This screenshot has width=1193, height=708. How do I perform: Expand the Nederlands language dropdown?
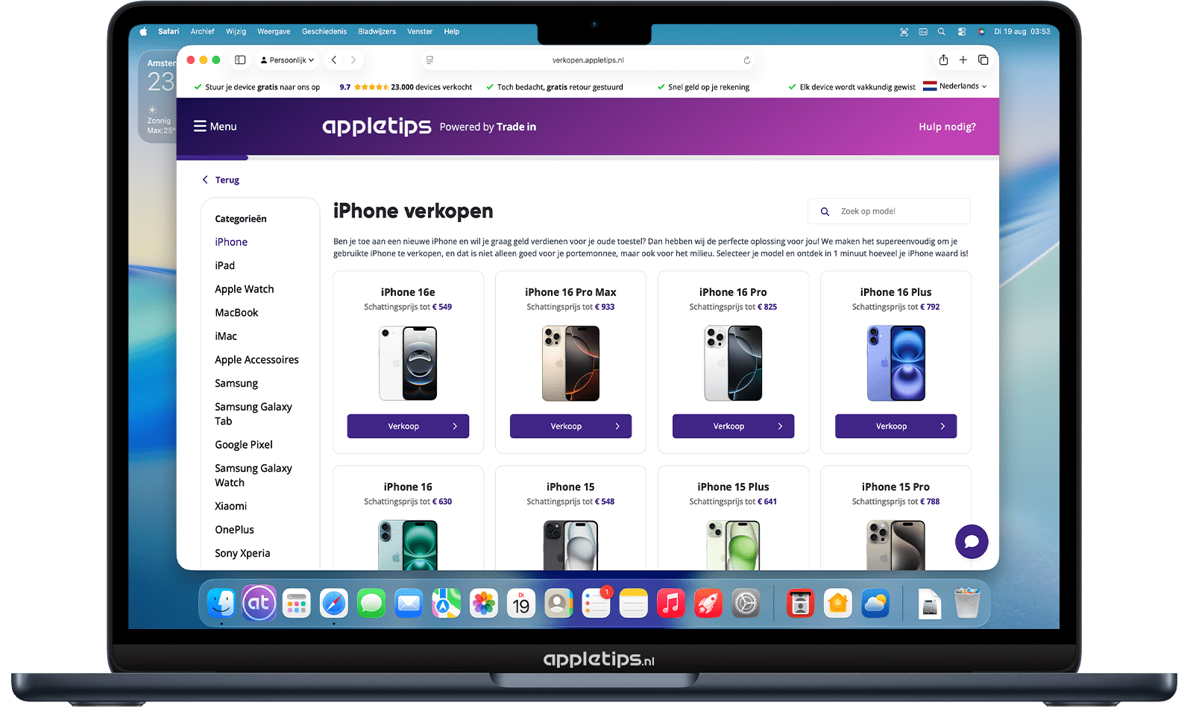pyautogui.click(x=955, y=86)
